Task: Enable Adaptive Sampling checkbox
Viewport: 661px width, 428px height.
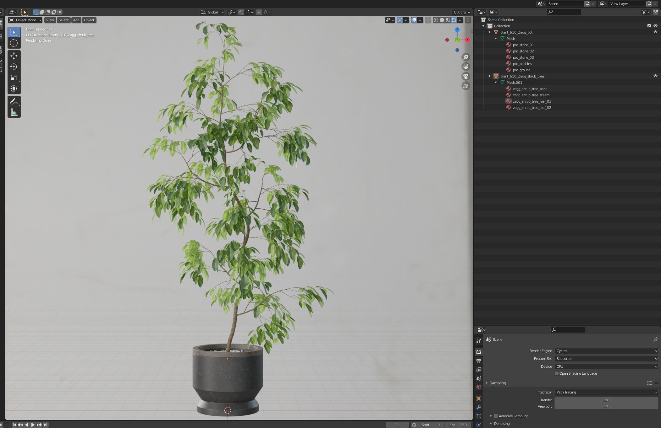Action: (496, 416)
